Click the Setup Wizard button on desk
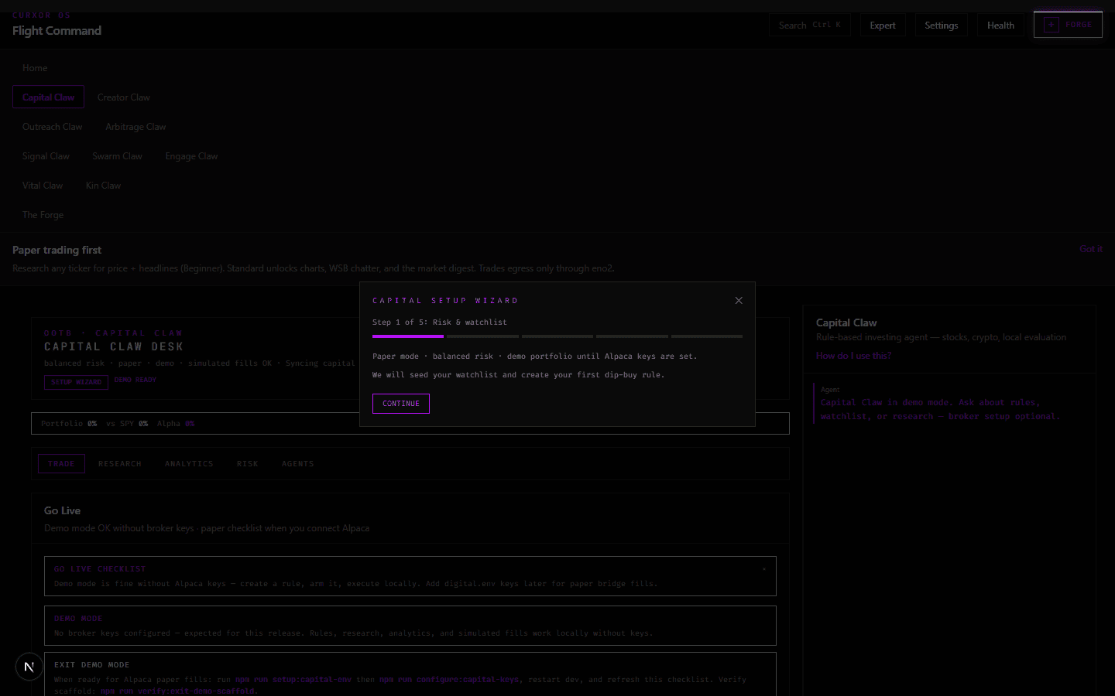1115x696 pixels. [x=76, y=382]
